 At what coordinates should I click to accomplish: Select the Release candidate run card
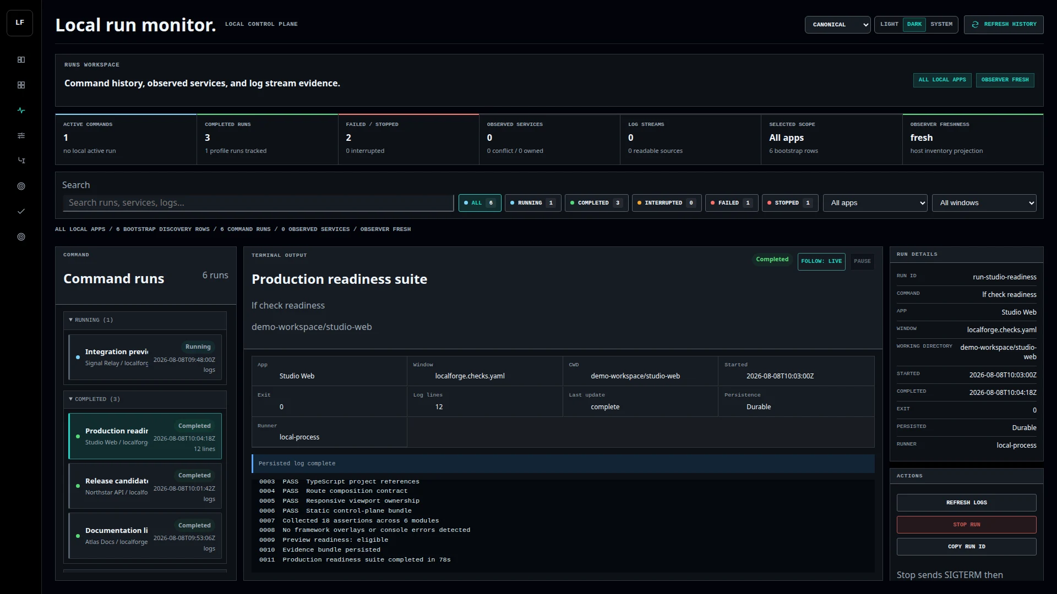[145, 486]
